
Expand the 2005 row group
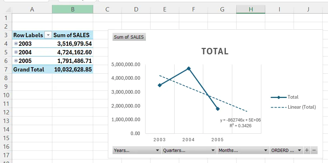[16, 61]
